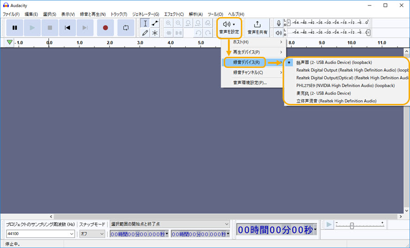
Task: Open the エフェクト(C) menu
Action: click(174, 14)
